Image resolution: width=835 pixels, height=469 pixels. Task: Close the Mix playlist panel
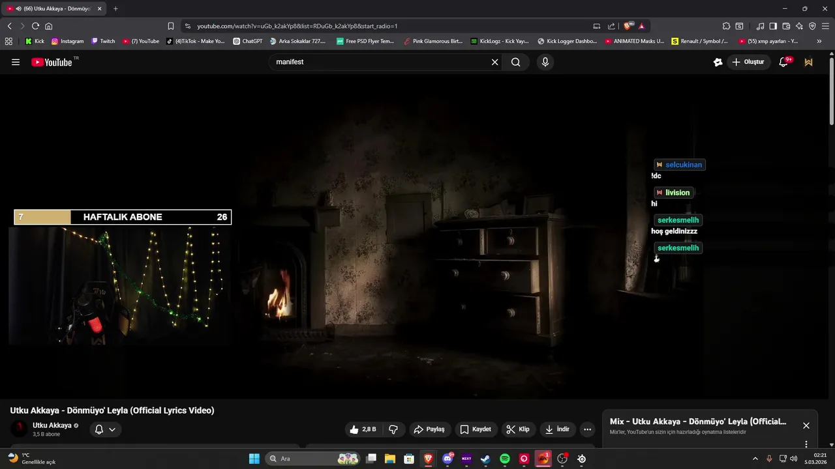[x=806, y=425]
